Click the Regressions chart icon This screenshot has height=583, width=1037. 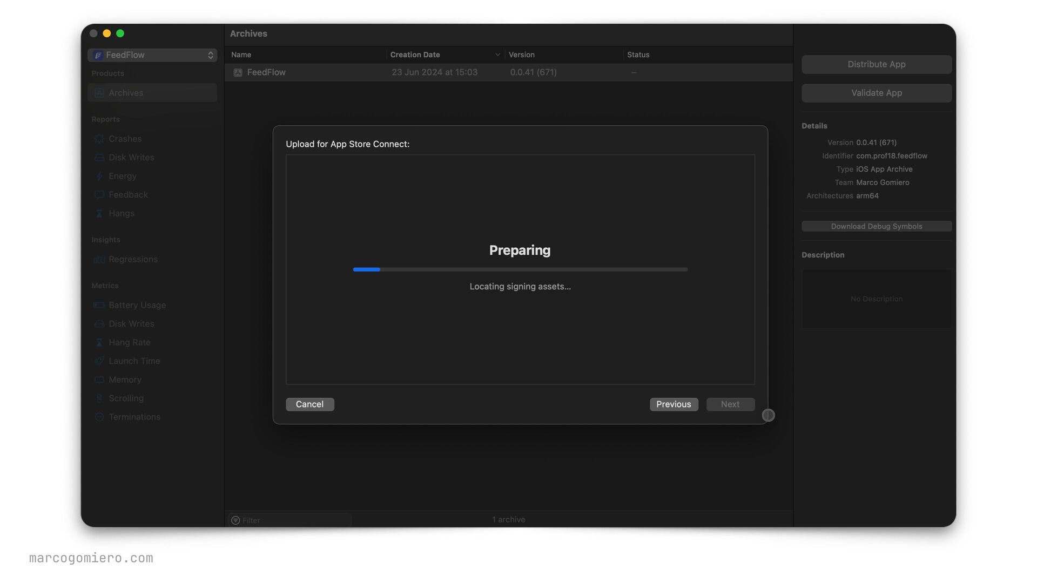(x=99, y=259)
